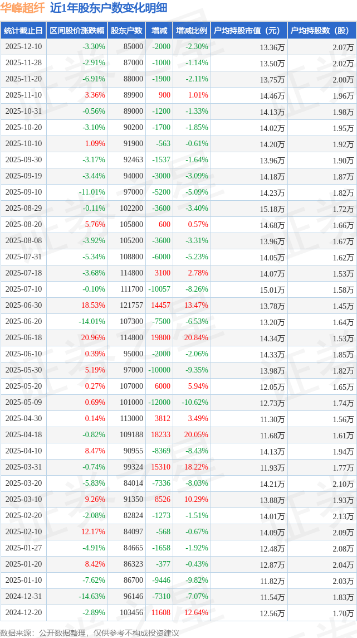Click the -10057 change value cell
This screenshot has width=357, height=638.
click(159, 289)
